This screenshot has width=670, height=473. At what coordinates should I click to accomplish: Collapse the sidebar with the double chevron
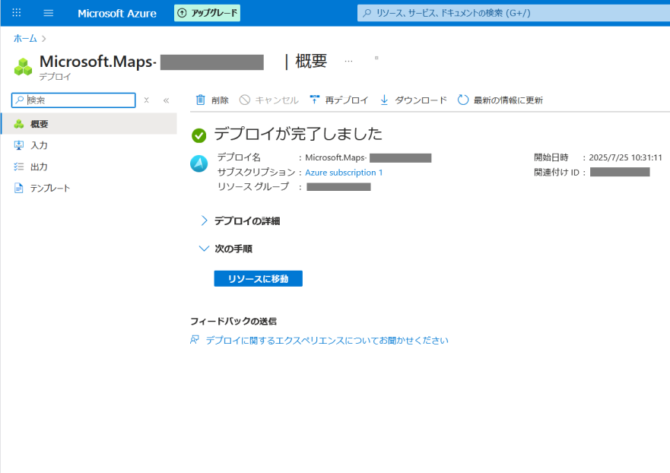(x=167, y=100)
